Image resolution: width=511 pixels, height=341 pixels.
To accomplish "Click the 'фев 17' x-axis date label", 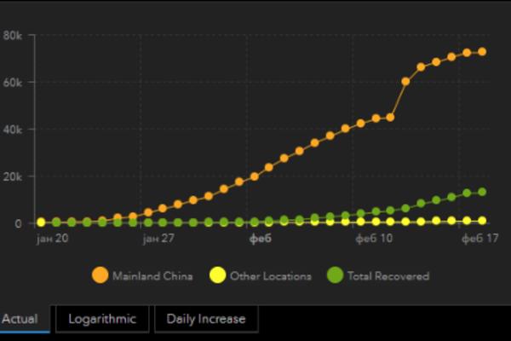I will 479,240.
